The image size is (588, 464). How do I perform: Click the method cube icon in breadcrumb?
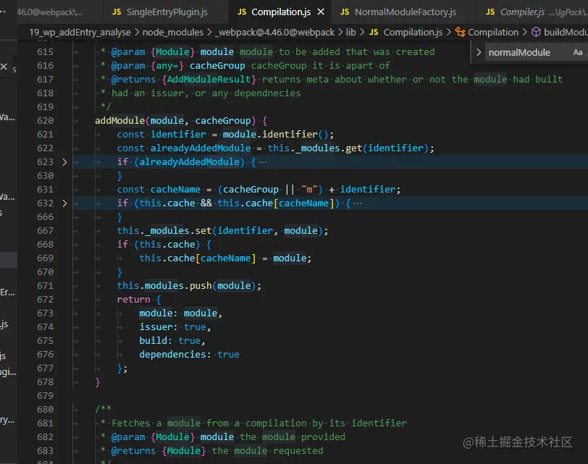click(537, 33)
